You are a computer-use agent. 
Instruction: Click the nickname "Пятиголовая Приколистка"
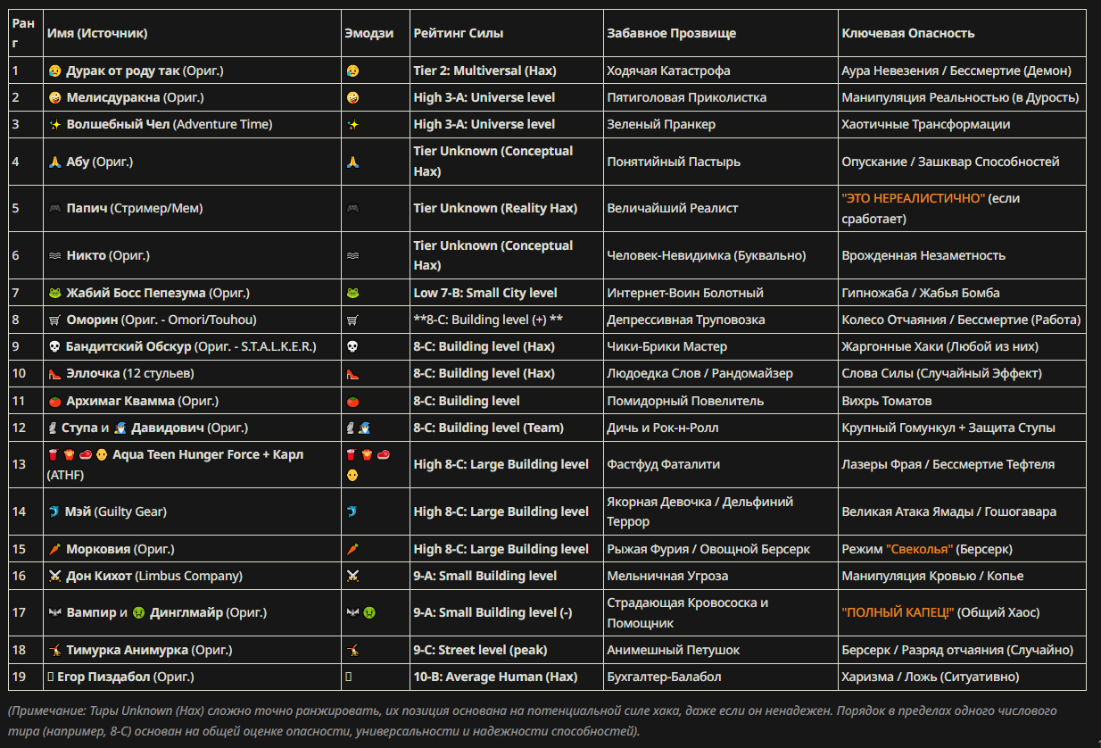tap(687, 97)
